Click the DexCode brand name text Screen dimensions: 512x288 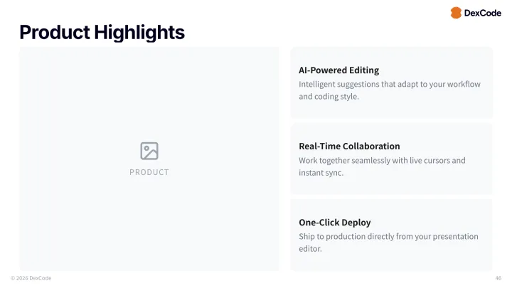pos(483,13)
